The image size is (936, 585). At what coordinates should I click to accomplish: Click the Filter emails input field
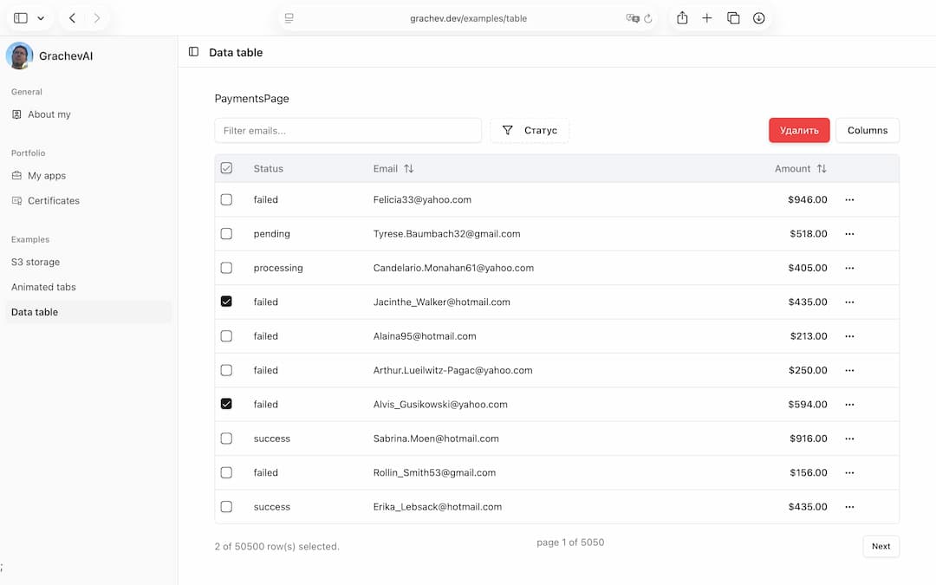tap(348, 130)
